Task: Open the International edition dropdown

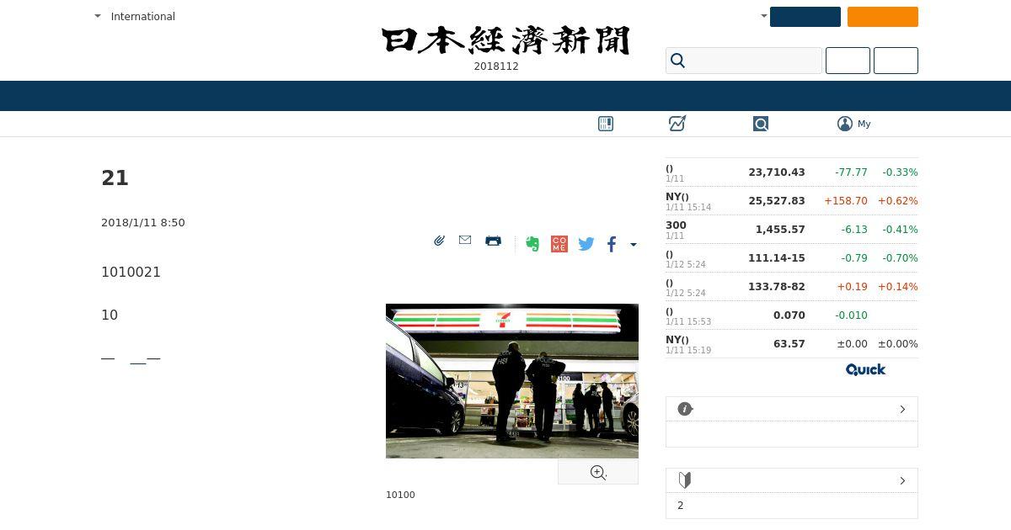Action: click(135, 16)
